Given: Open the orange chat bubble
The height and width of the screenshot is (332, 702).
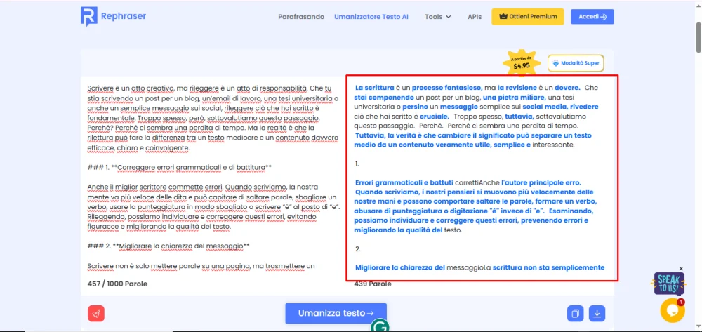Looking at the screenshot, I should (673, 310).
